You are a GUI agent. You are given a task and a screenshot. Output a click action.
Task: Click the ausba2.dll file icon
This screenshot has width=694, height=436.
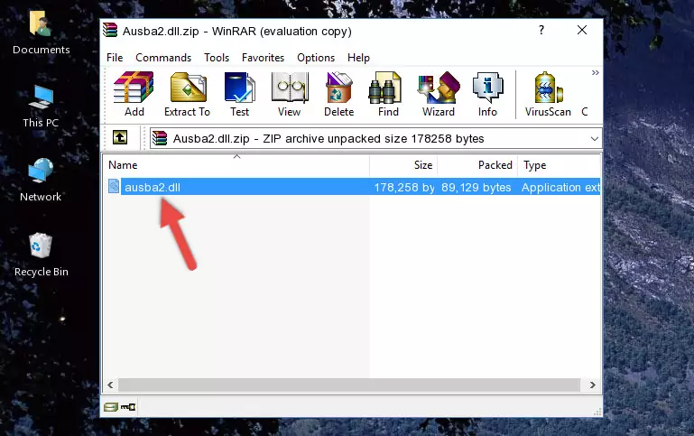click(x=114, y=186)
